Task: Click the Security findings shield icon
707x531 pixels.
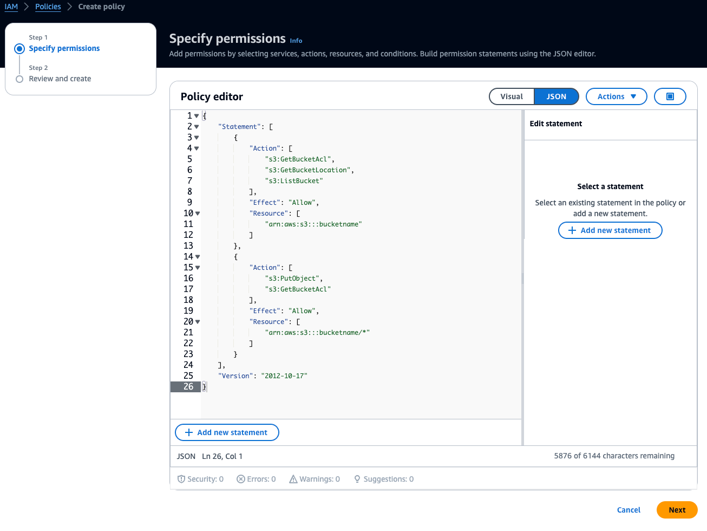Action: [x=182, y=479]
